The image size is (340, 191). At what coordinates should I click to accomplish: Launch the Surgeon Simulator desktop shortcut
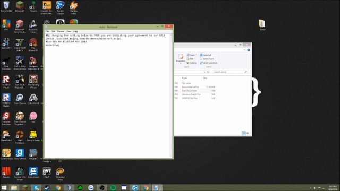tap(6, 119)
